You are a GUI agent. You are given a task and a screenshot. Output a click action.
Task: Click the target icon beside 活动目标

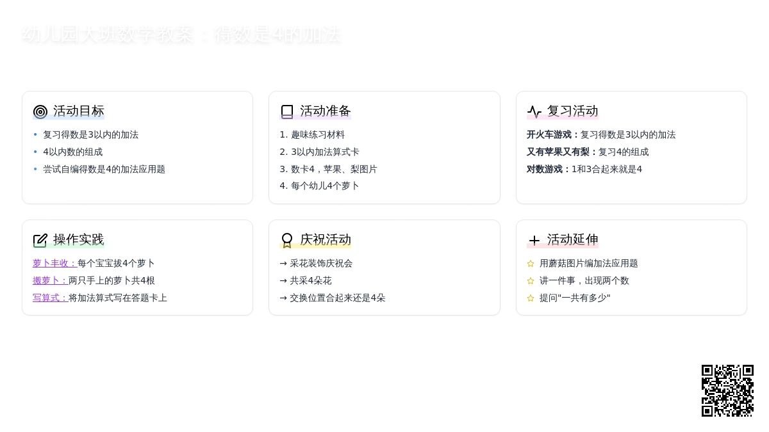click(x=40, y=111)
